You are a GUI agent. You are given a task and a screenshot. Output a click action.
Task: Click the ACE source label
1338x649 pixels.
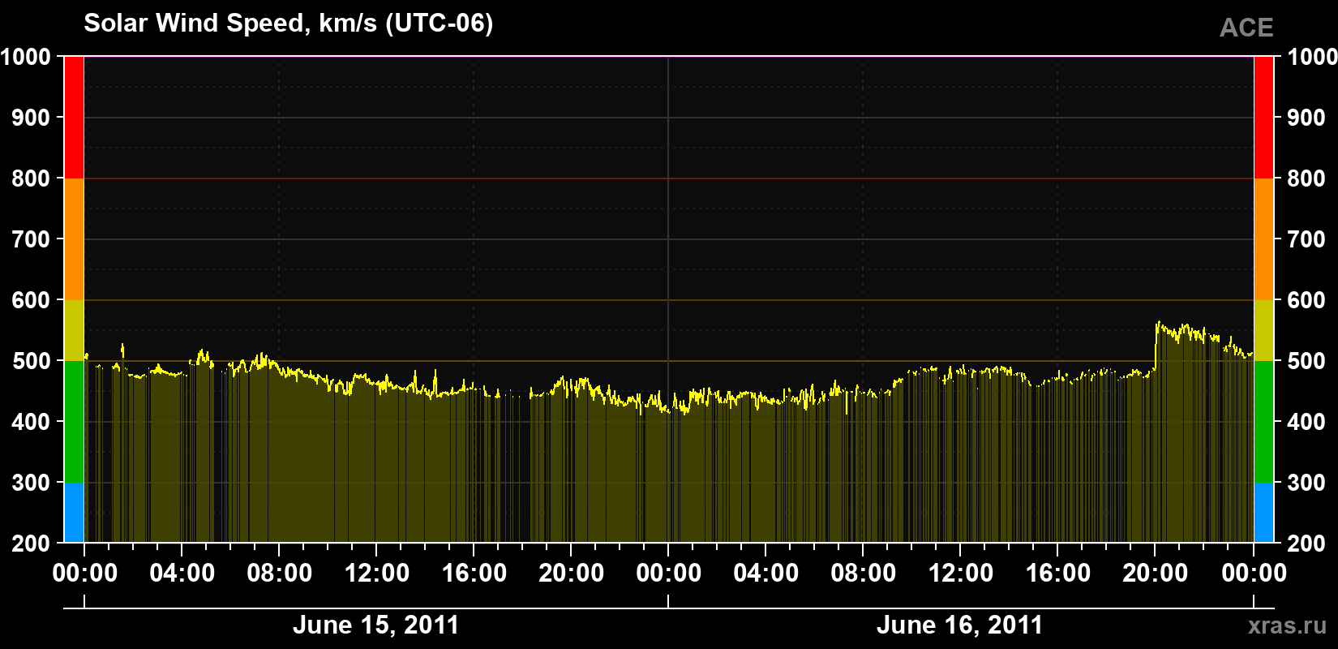[x=1246, y=28]
